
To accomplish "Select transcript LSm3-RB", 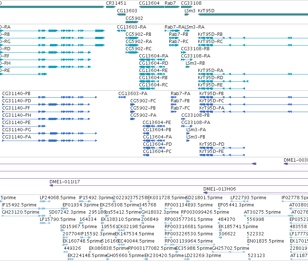I will coord(195,63).
